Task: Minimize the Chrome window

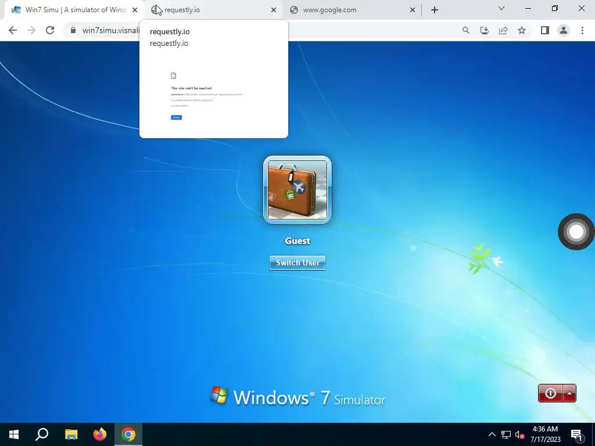Action: [x=528, y=8]
